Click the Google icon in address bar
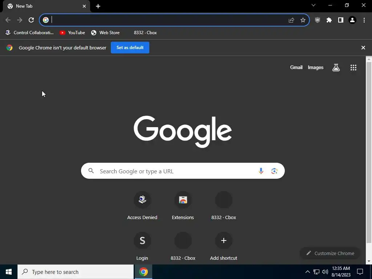The height and width of the screenshot is (279, 372). pyautogui.click(x=46, y=20)
